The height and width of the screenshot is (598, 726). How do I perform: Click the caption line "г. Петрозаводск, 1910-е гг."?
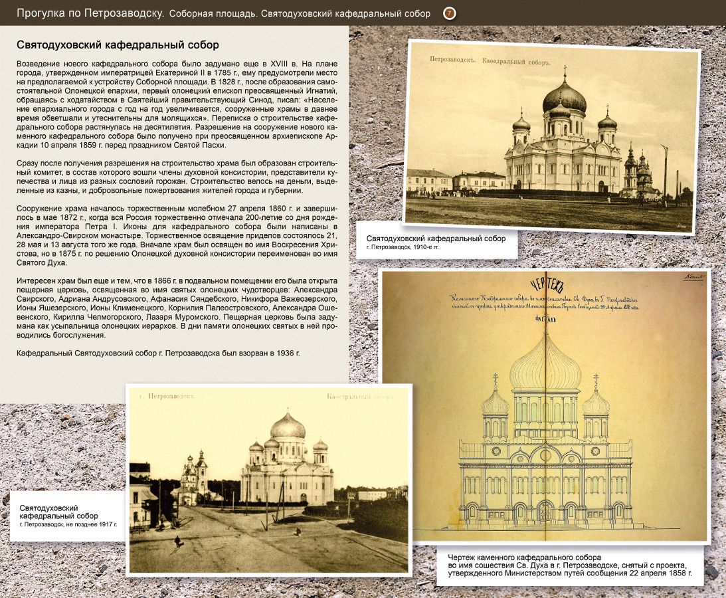pyautogui.click(x=403, y=247)
